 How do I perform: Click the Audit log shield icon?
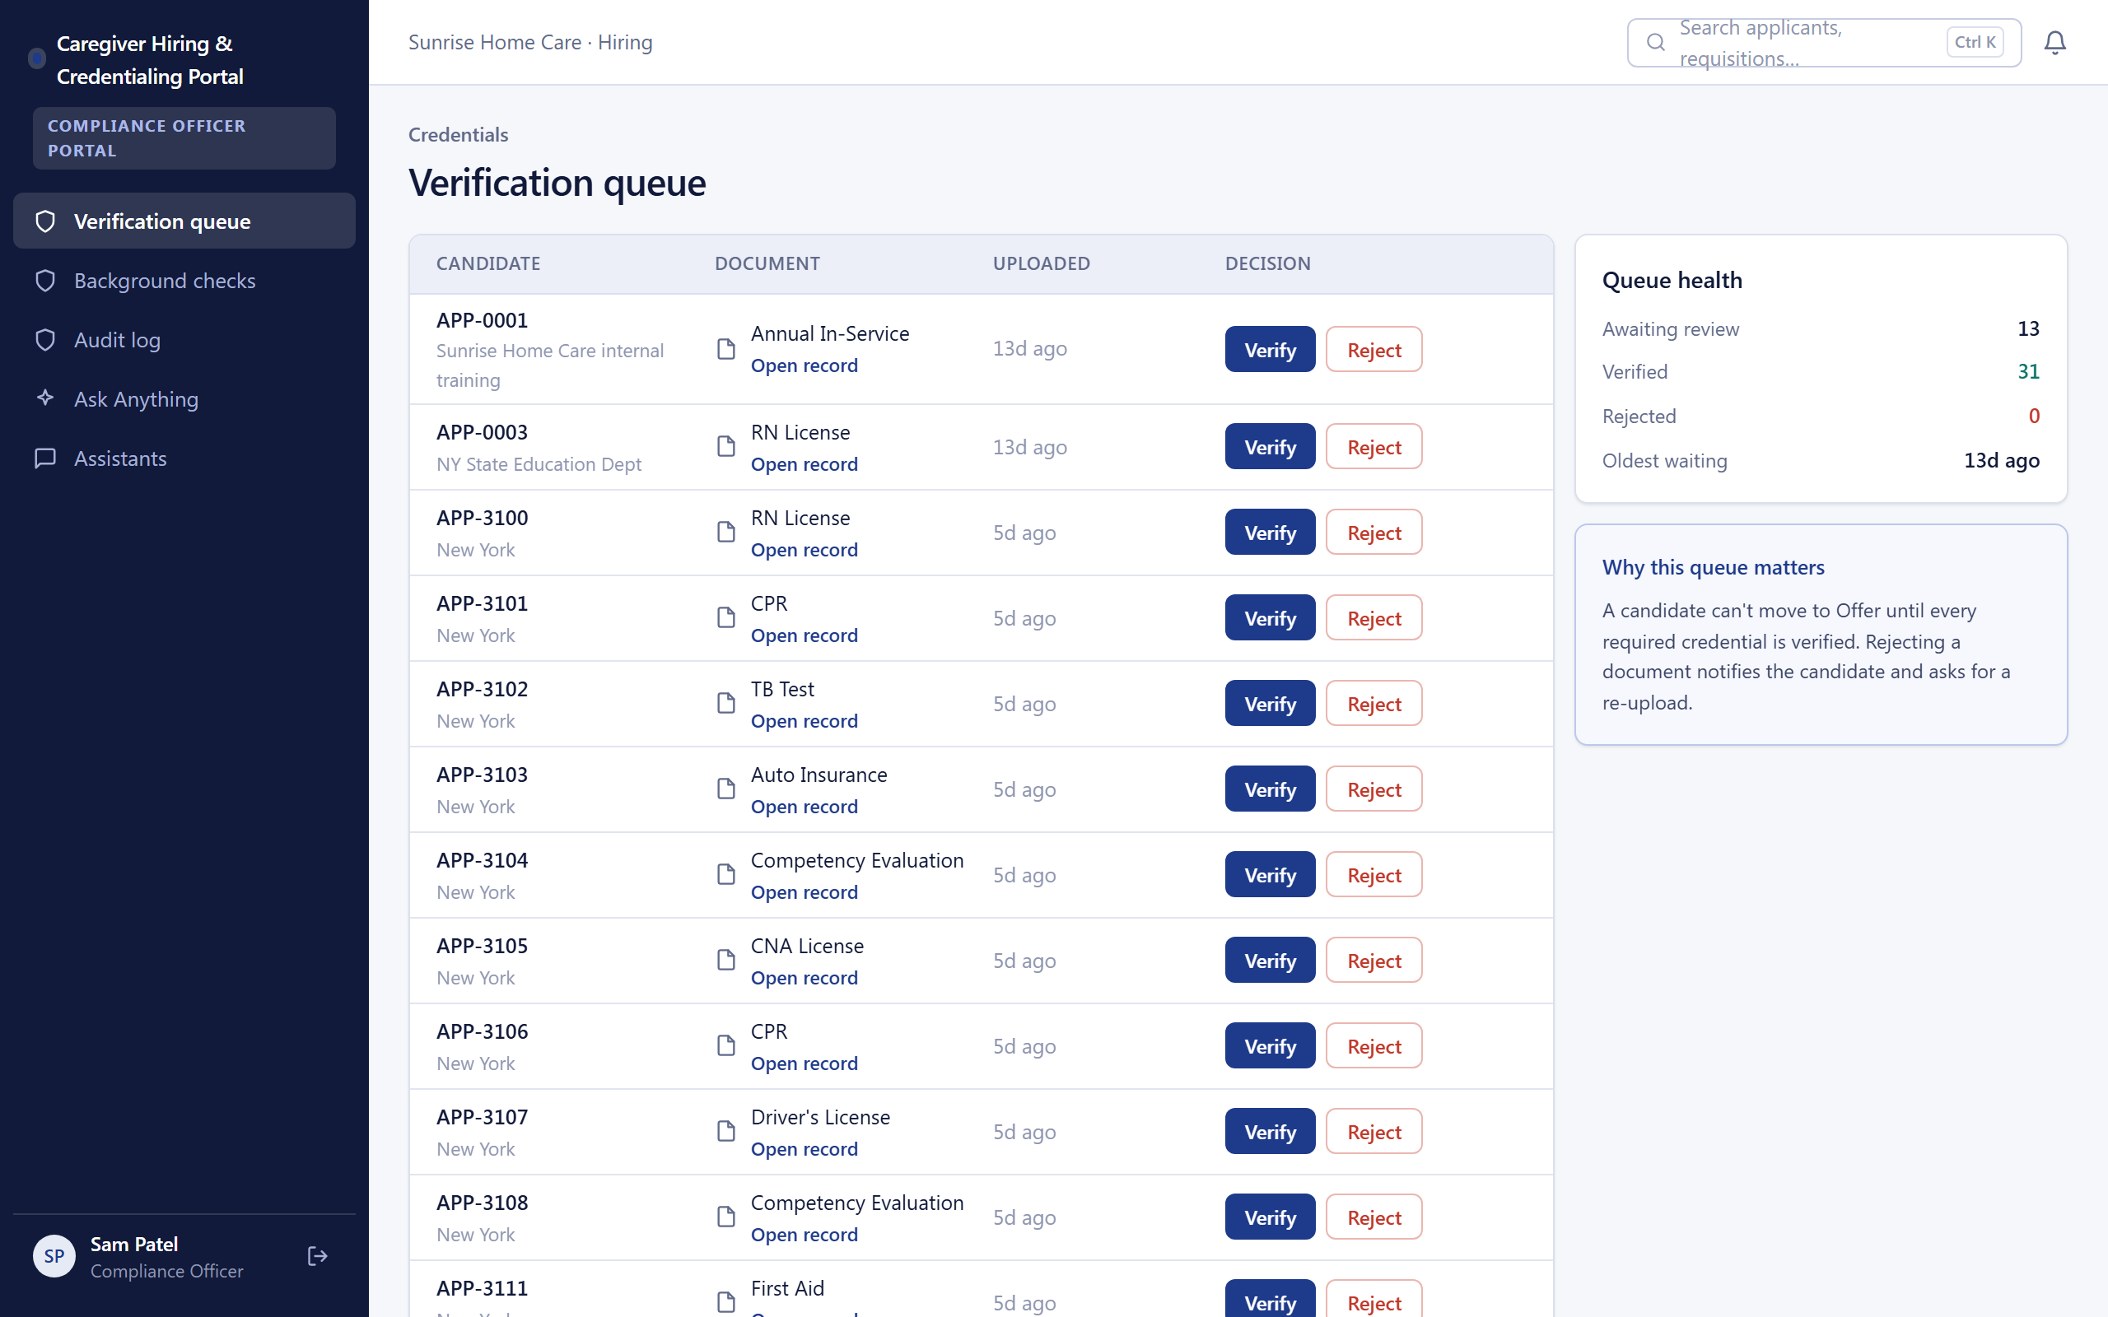(45, 340)
